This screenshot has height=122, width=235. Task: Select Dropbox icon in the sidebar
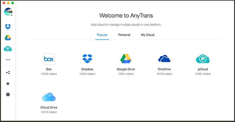coord(8,27)
